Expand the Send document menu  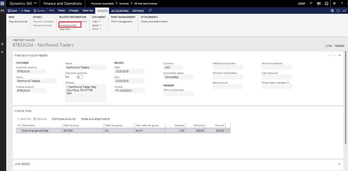(x=97, y=25)
